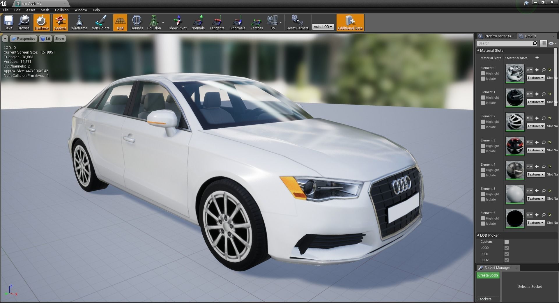
Task: Browse to Element 1 material with magnifier icon
Action: click(x=544, y=94)
